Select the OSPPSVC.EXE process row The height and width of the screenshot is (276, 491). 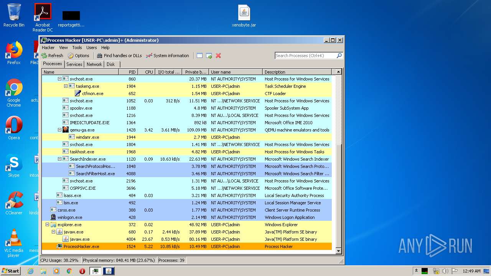(x=187, y=188)
